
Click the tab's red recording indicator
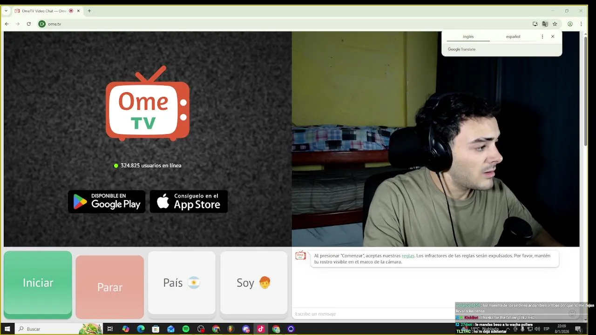pos(71,11)
